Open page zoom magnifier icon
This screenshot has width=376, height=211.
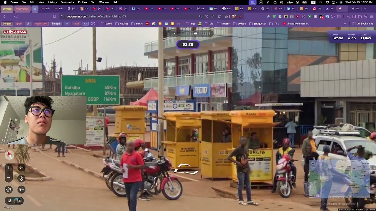coord(213,16)
